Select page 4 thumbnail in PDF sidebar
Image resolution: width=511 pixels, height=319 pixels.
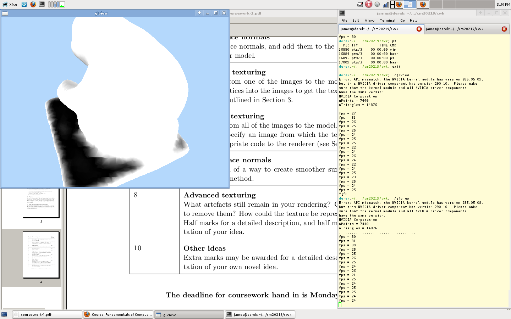pyautogui.click(x=41, y=255)
